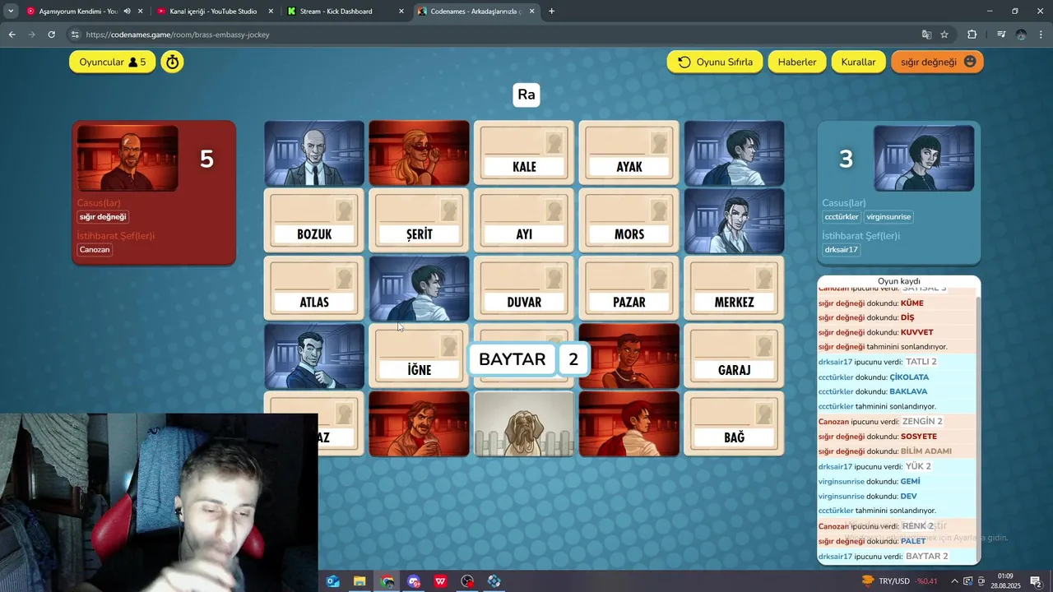Image resolution: width=1053 pixels, height=592 pixels.
Task: View site information icon in address bar
Action: (x=75, y=35)
